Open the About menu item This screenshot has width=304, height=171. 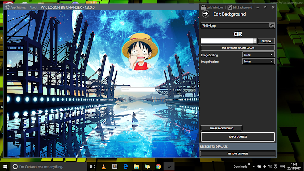click(33, 8)
